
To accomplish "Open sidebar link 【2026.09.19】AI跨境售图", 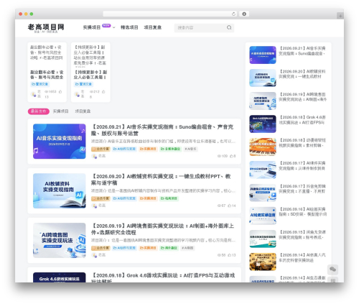I will pos(302,97).
